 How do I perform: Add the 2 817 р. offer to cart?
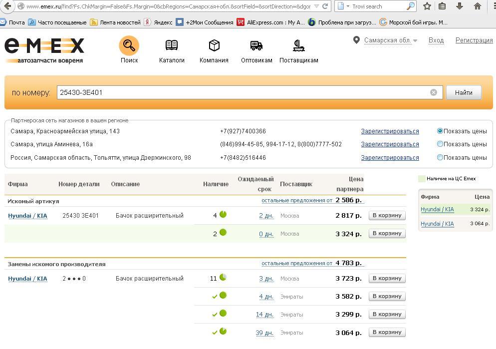coord(387,215)
